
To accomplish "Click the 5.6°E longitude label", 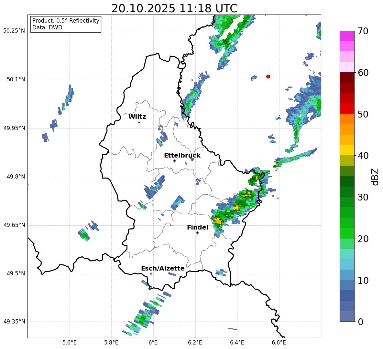I will [70, 343].
